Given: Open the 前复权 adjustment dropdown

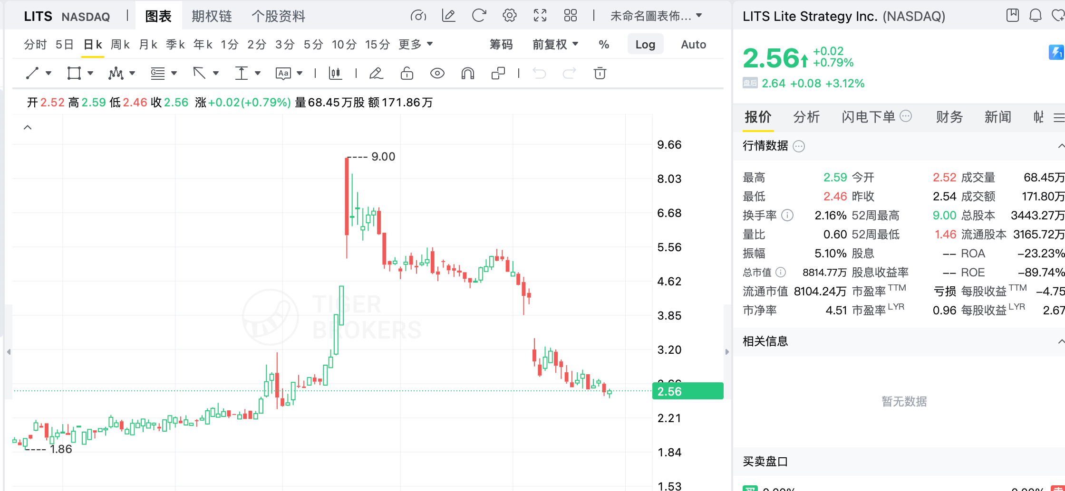Looking at the screenshot, I should 555,45.
